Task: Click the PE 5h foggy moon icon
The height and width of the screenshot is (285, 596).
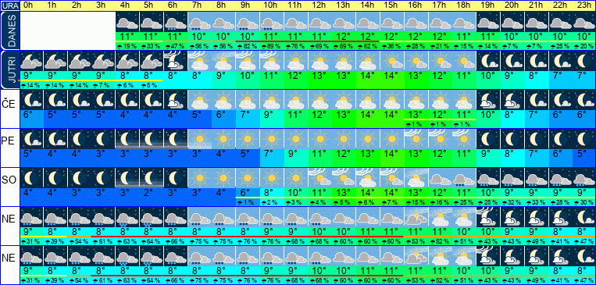Action: tap(152, 139)
